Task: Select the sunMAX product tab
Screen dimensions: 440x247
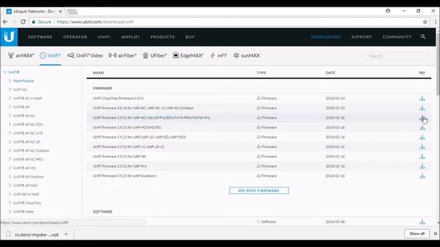Action: click(x=247, y=56)
